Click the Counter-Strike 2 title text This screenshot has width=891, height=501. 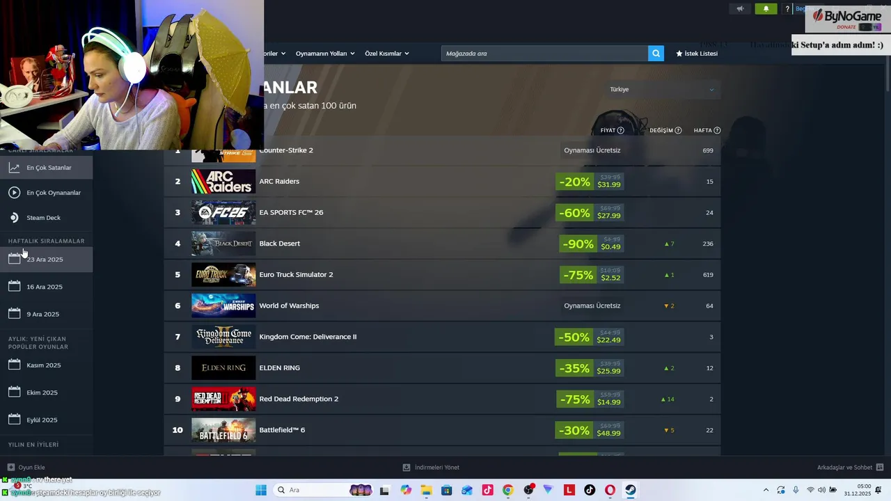tap(286, 150)
